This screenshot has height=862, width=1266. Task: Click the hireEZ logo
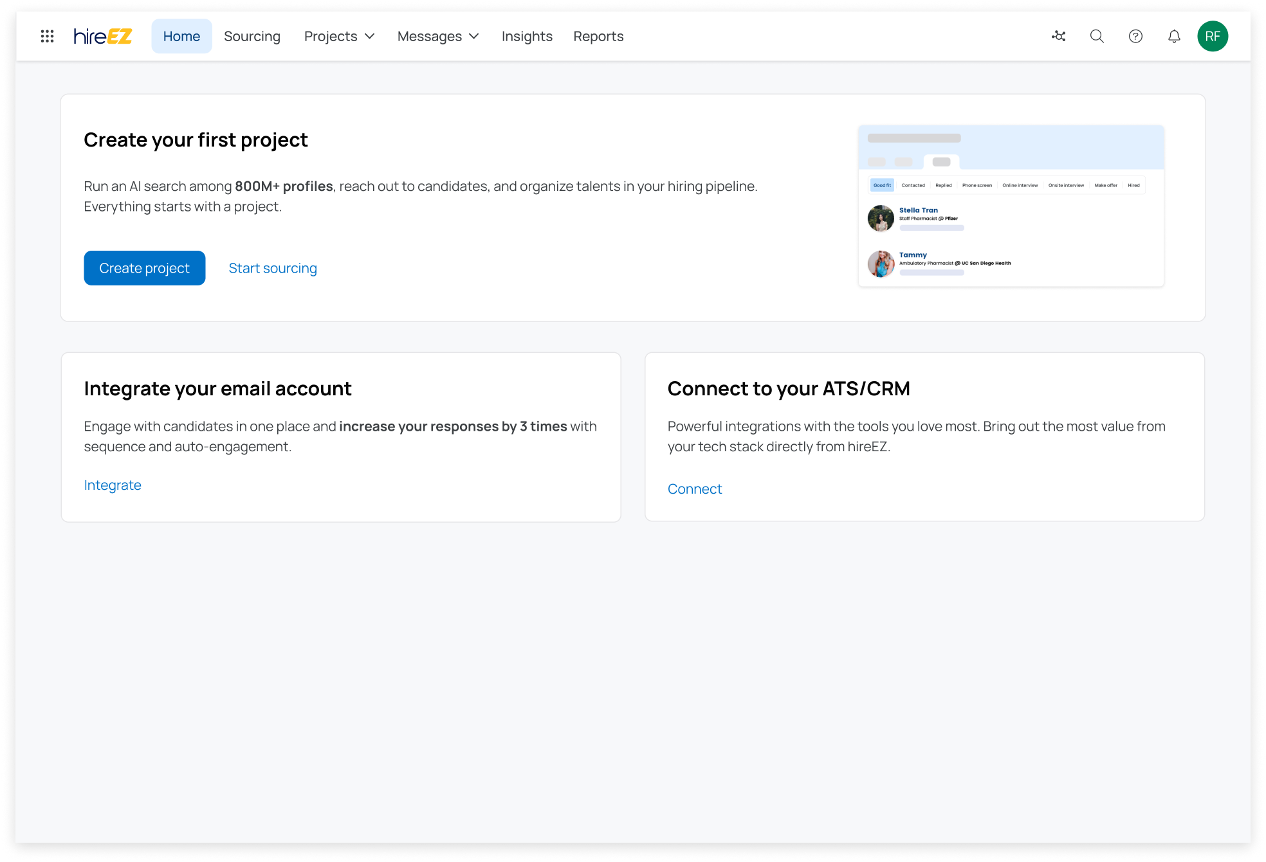[x=103, y=36]
